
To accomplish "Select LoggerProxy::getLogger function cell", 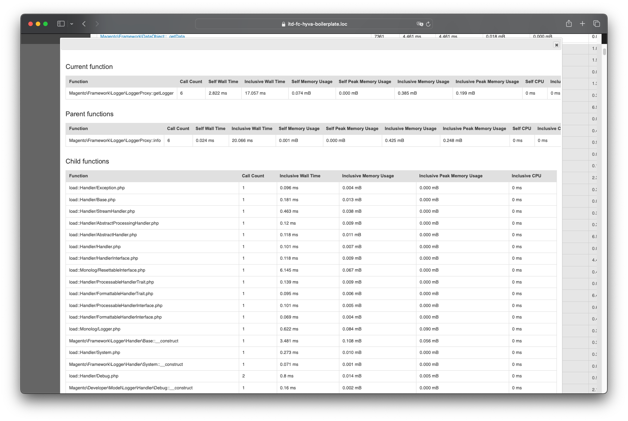I will 121,93.
